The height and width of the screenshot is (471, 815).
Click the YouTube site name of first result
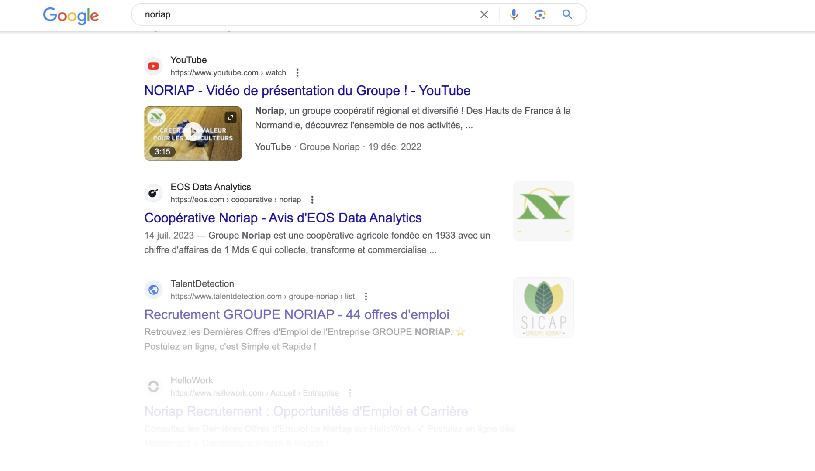(188, 60)
